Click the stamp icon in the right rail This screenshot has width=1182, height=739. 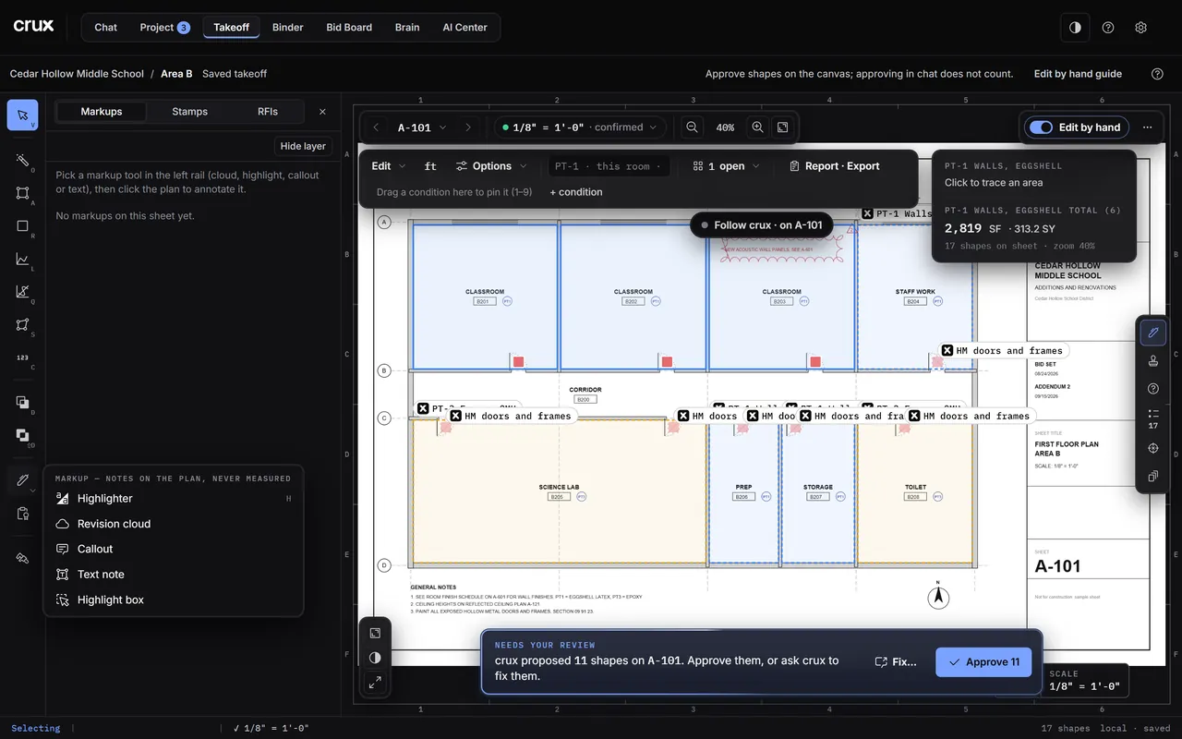click(x=1152, y=360)
